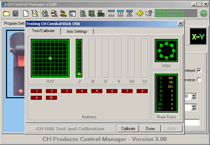Click the Done button
This screenshot has height=145, width=210.
pos(150,129)
